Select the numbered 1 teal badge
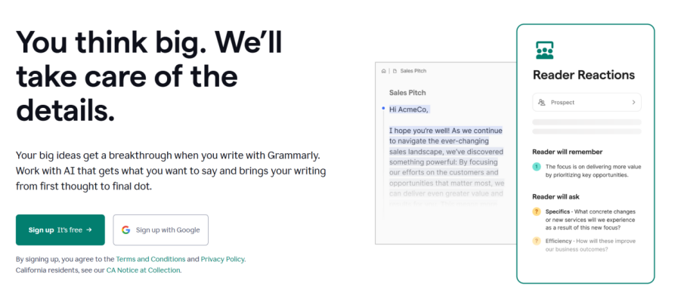Viewport: 681px width, 299px height. tap(537, 167)
